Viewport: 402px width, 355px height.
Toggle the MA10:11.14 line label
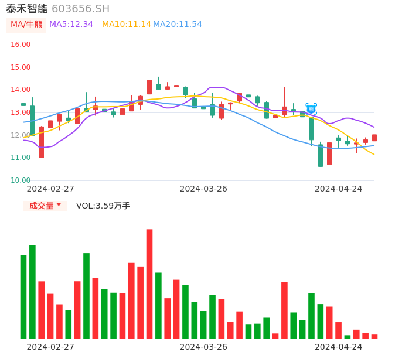[127, 25]
